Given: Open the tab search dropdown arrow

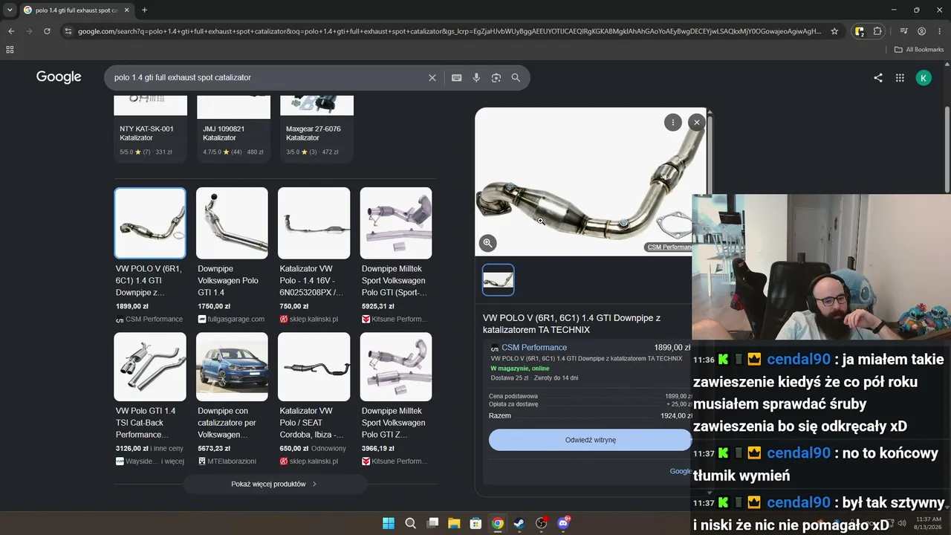Looking at the screenshot, I should (10, 10).
